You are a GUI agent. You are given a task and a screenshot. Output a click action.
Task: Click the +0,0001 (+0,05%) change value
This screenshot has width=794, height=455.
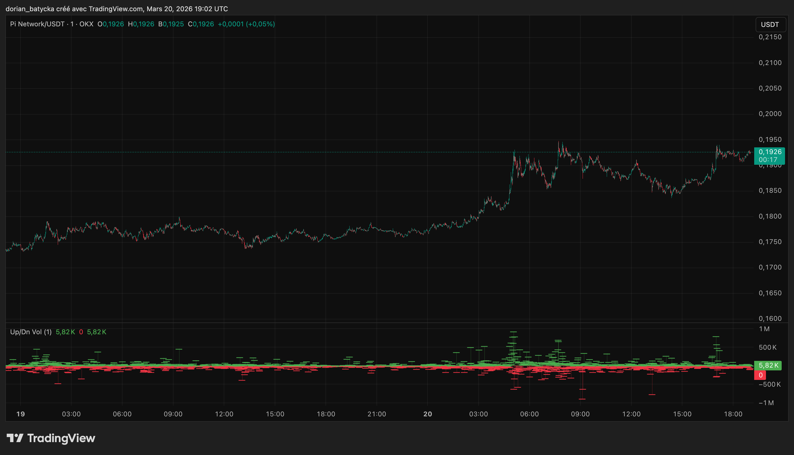(246, 24)
